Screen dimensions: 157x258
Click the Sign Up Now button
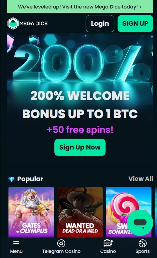point(80,148)
